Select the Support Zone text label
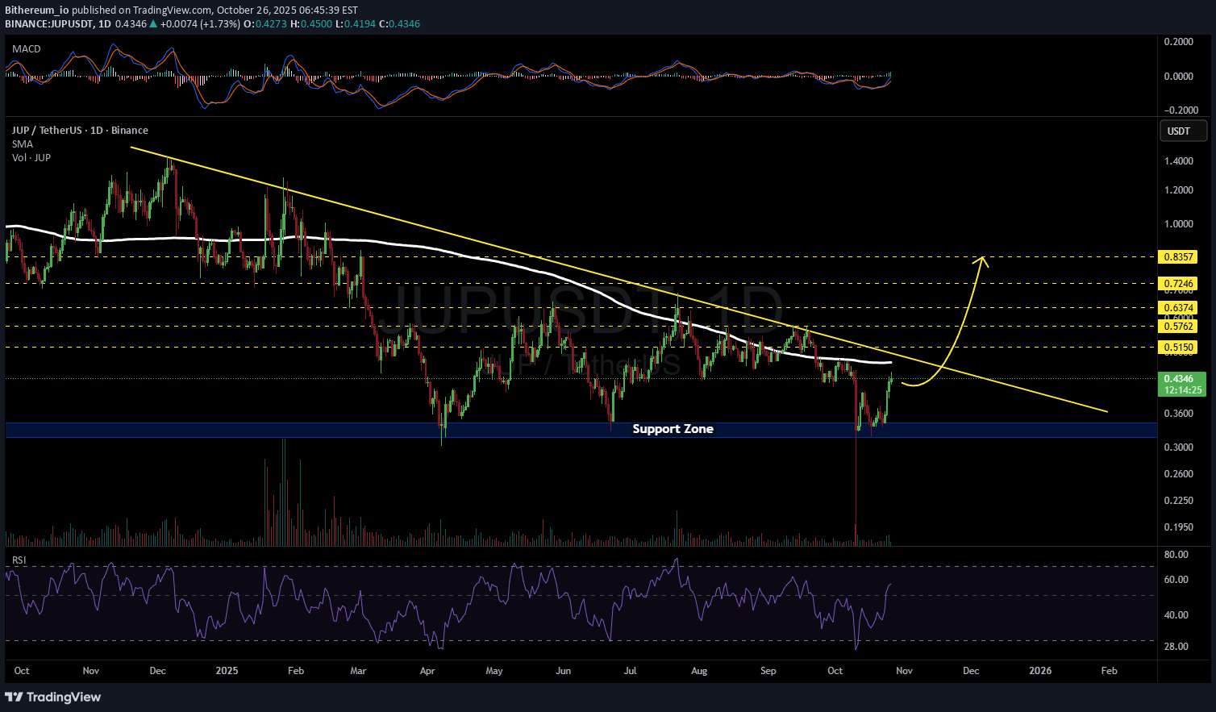 [673, 429]
